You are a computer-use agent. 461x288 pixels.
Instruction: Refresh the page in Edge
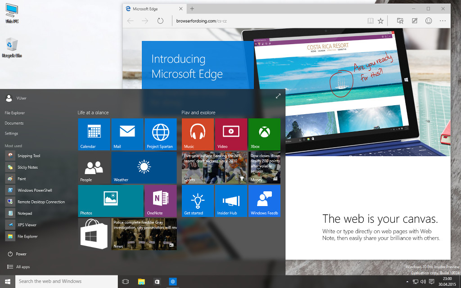tap(160, 21)
